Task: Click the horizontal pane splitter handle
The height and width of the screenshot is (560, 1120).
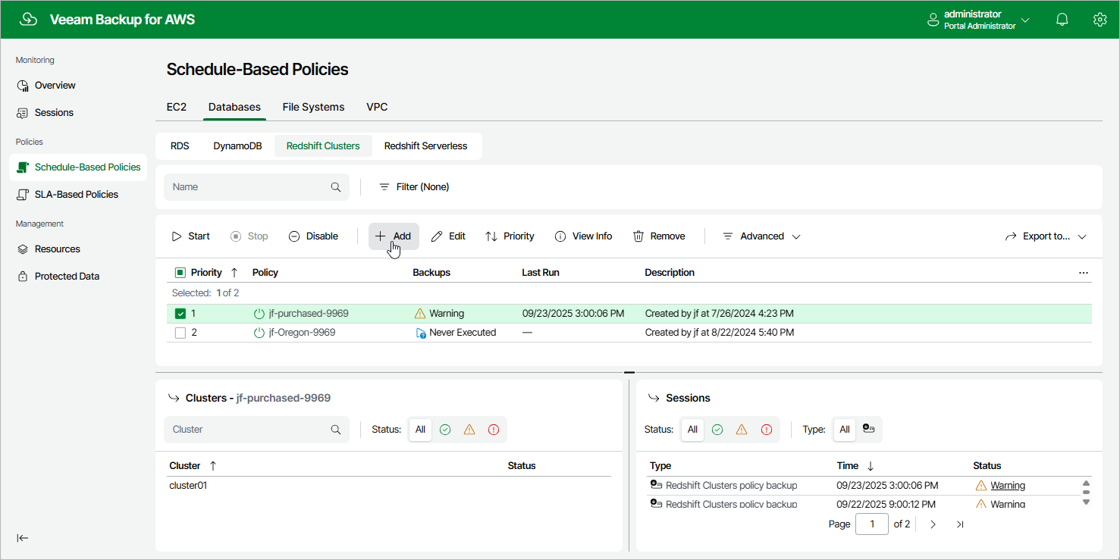Action: (629, 372)
